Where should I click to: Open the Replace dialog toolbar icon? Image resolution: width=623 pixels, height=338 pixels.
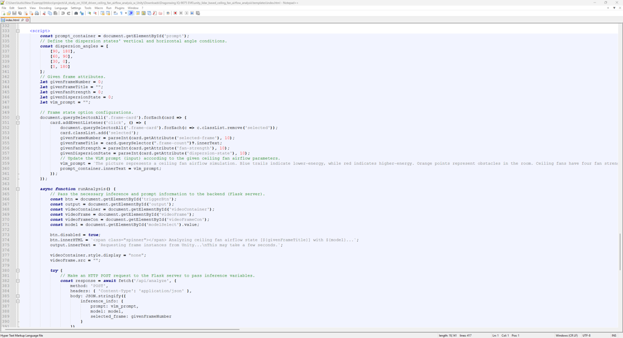[x=82, y=13]
